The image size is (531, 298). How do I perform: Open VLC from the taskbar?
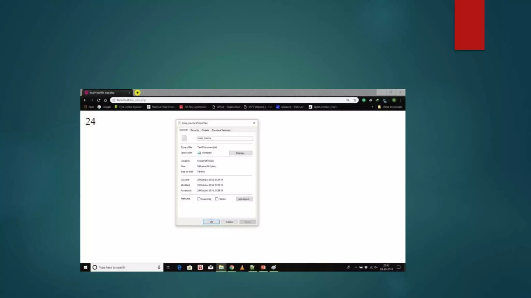point(242,267)
